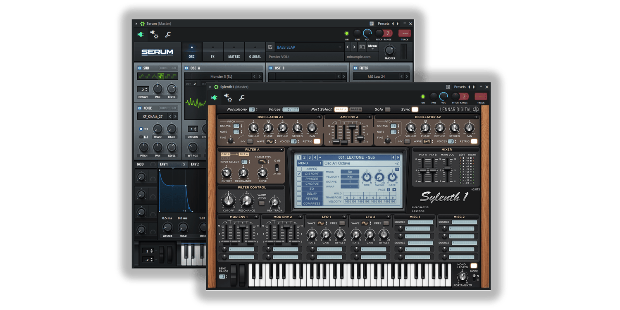The height and width of the screenshot is (310, 620).
Task: Open Serum Menu dropdown
Action: click(x=372, y=46)
